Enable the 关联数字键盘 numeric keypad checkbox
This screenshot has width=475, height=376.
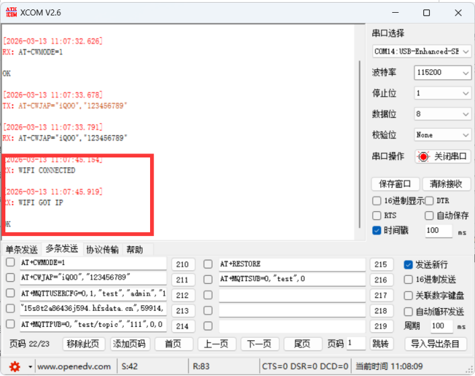[408, 295]
